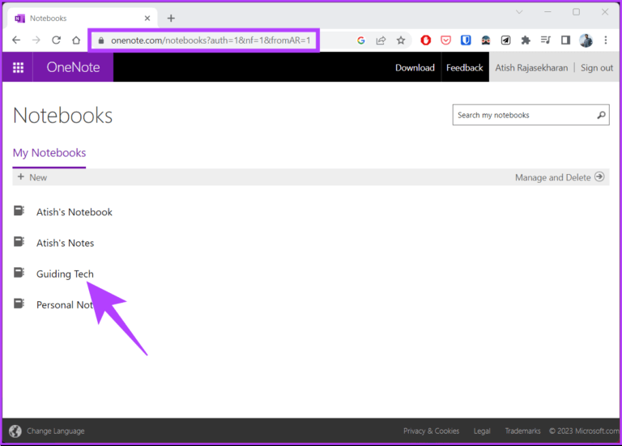Click the notebook icon beside Personal Notes
Screen dimensions: 622x446
pos(19,304)
